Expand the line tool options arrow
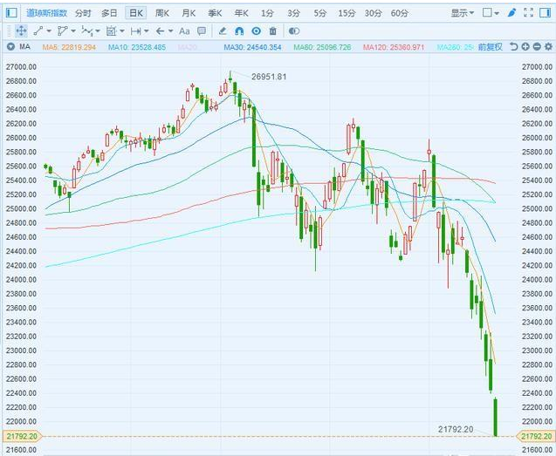 49,31
